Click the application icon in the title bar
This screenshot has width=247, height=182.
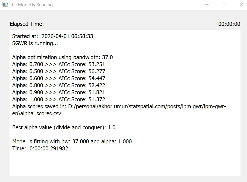(x=5, y=5)
